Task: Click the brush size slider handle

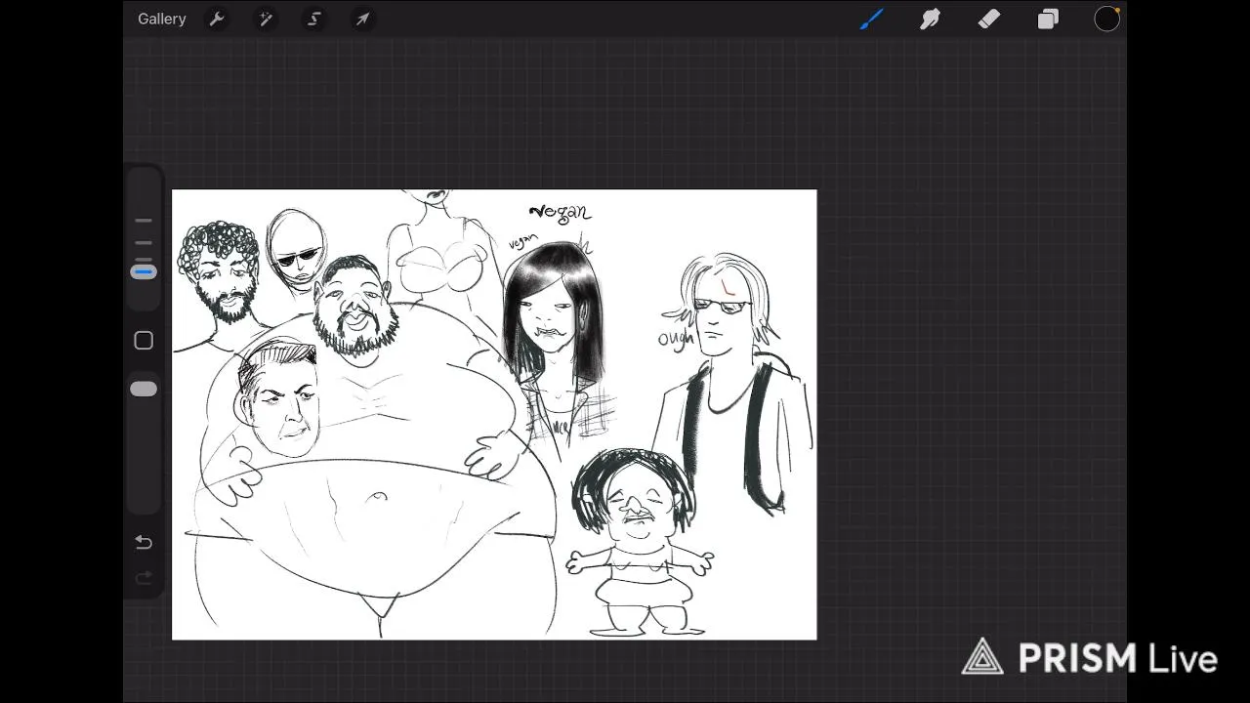Action: [144, 272]
